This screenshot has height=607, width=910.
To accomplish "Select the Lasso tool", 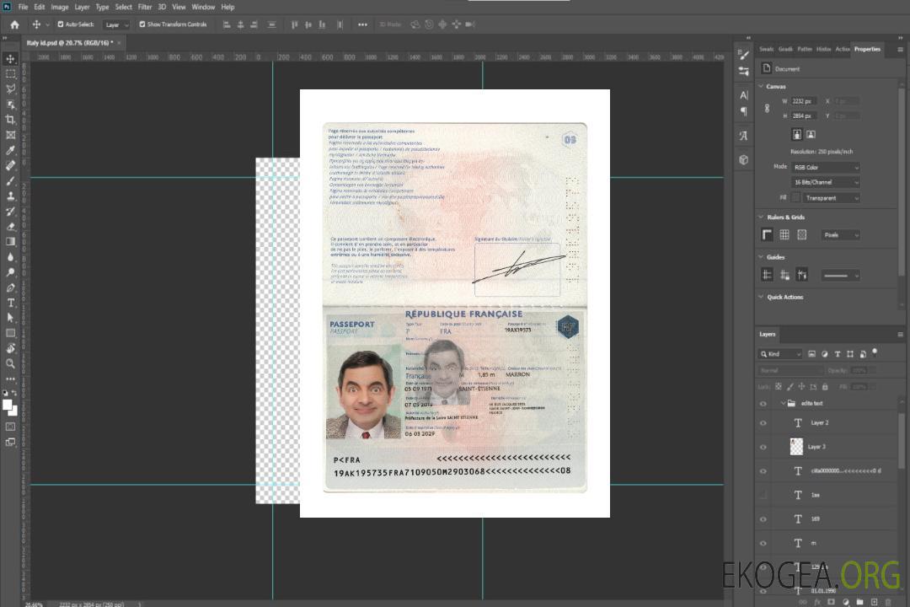I will click(10, 89).
